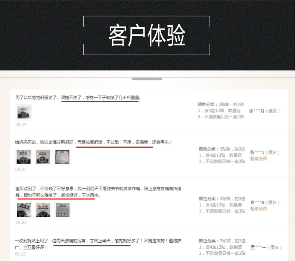295x261 pixels.
Task: Open second thumbnail in the 08.31 review
Action: pyautogui.click(x=43, y=157)
